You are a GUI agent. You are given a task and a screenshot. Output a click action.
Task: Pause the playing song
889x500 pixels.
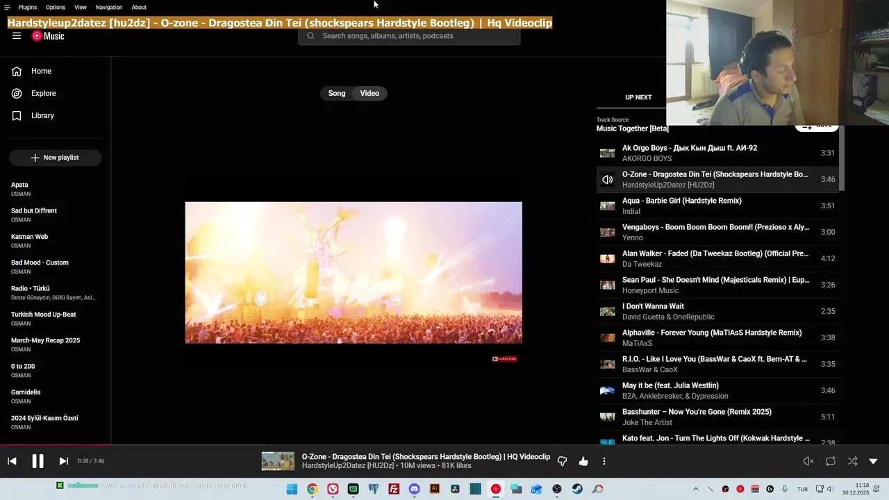(38, 461)
